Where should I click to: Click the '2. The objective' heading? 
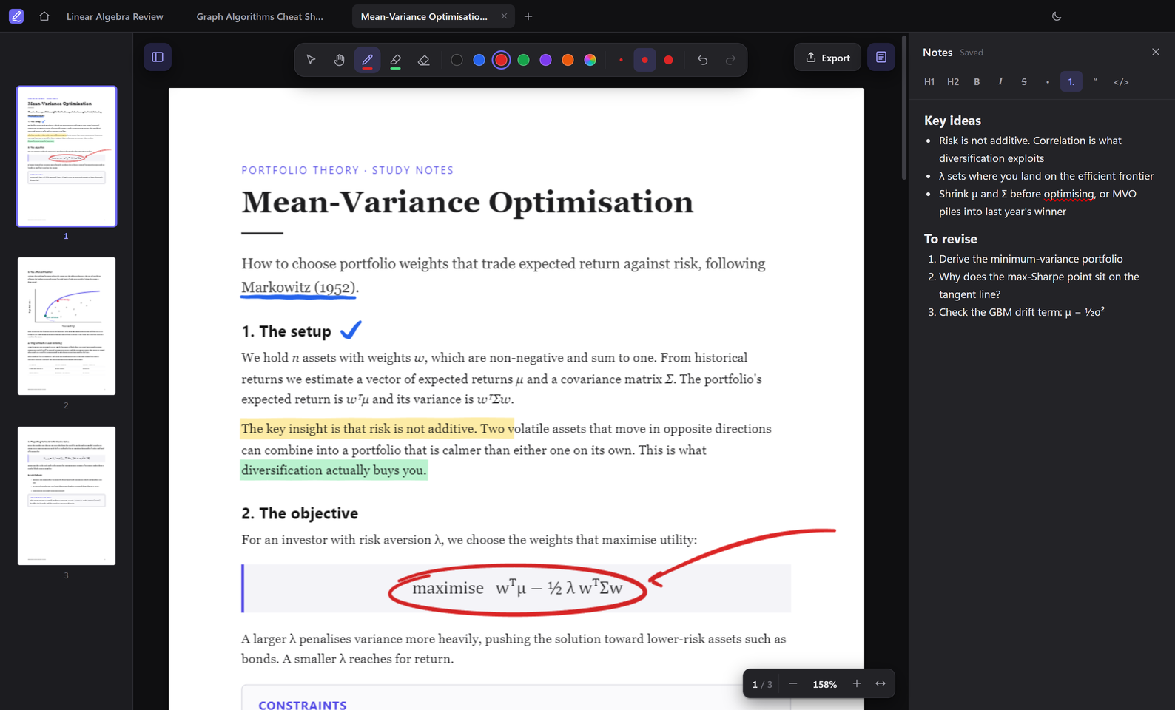(300, 513)
